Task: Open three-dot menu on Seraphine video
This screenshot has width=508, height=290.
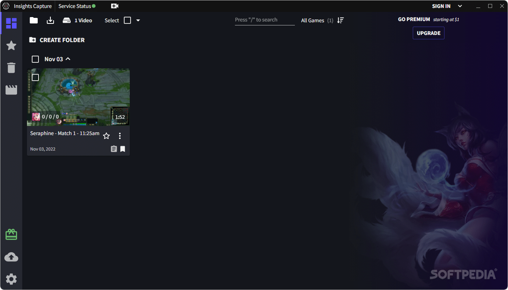Action: pyautogui.click(x=120, y=136)
